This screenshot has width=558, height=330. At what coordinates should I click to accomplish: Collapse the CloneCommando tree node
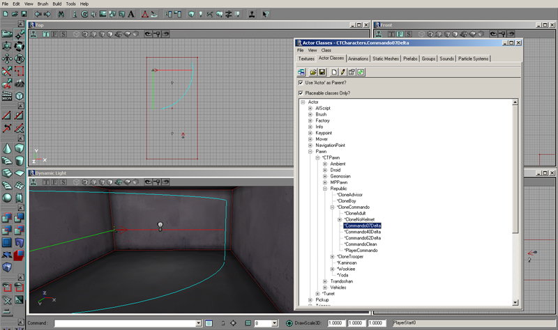(x=333, y=207)
